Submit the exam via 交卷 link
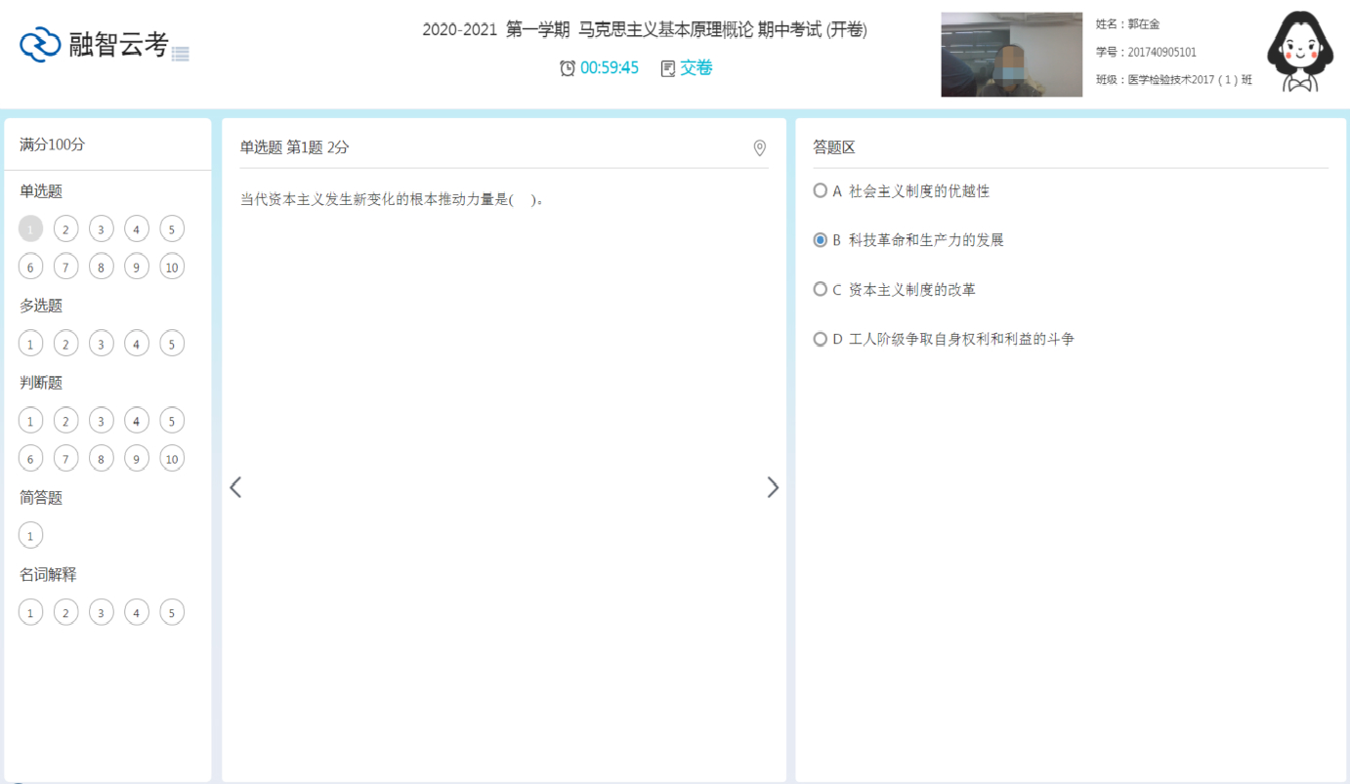Image resolution: width=1350 pixels, height=784 pixels. point(696,68)
